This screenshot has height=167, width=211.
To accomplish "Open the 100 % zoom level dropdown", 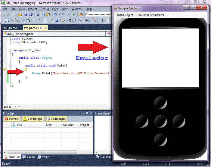I will pos(16,107).
